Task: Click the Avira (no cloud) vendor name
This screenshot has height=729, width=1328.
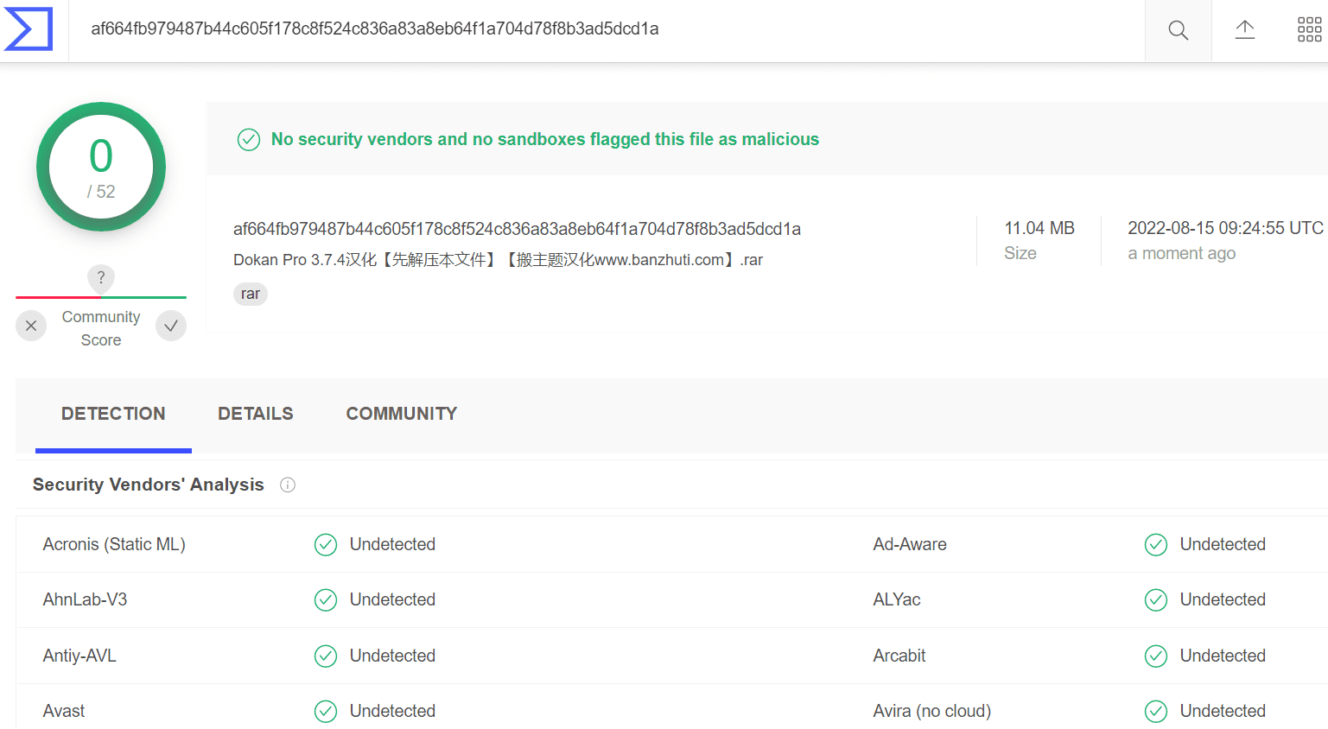Action: pyautogui.click(x=932, y=712)
